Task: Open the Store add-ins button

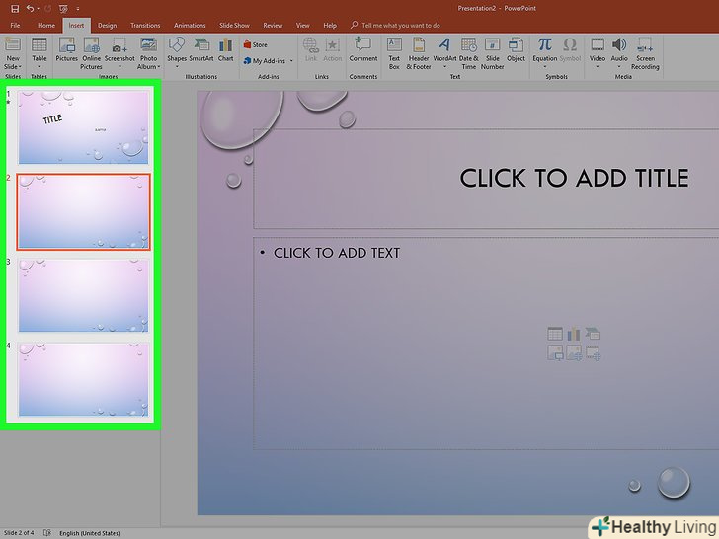Action: (255, 44)
